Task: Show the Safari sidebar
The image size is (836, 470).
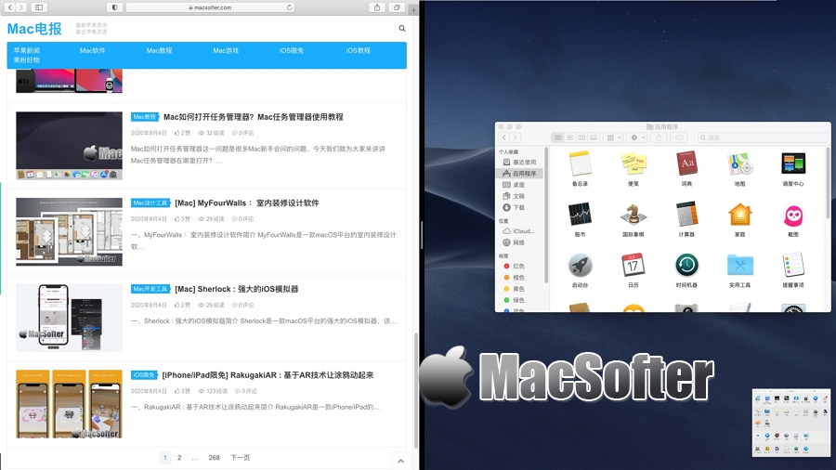Action: 39,7
